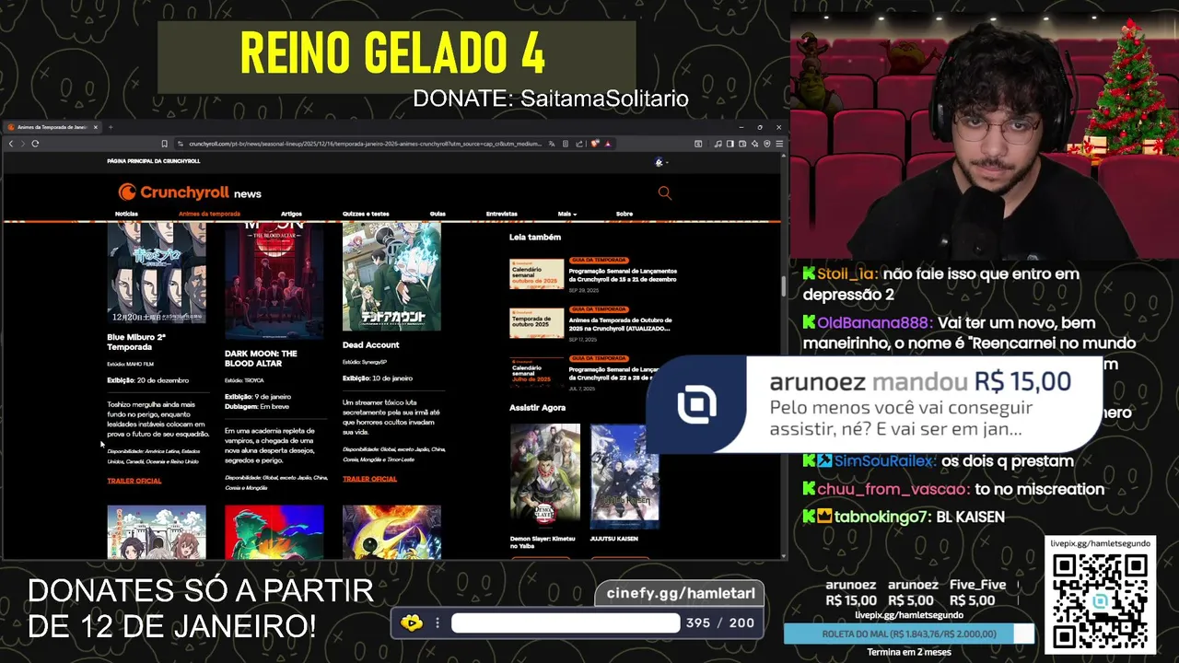Open reader mode icon in address bar
1179x663 pixels.
click(x=566, y=144)
